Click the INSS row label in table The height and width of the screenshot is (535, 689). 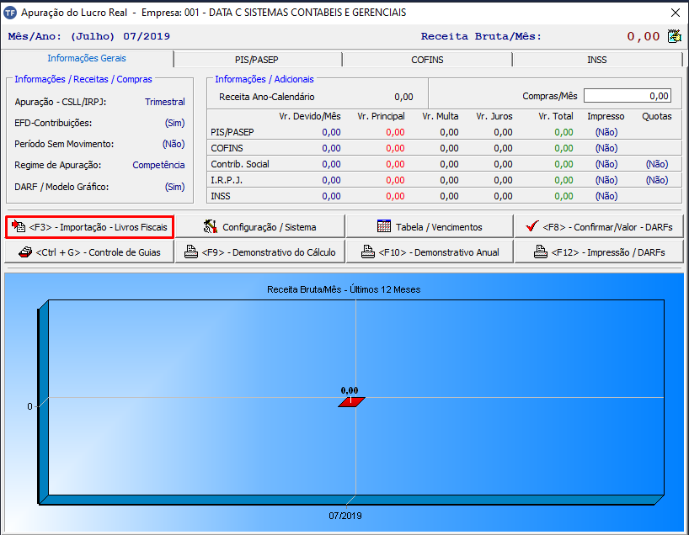220,196
